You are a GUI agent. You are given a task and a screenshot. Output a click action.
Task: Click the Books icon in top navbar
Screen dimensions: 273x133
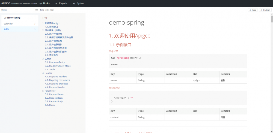[x=41, y=4]
